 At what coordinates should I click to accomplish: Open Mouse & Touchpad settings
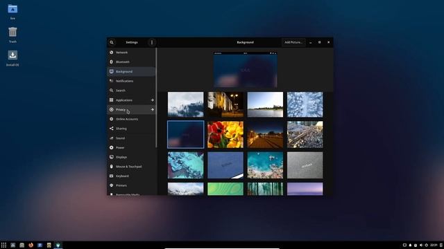pyautogui.click(x=131, y=167)
